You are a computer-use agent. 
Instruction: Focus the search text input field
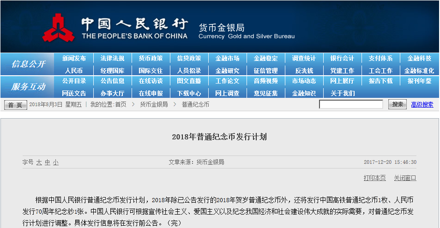pyautogui.click(x=351, y=104)
